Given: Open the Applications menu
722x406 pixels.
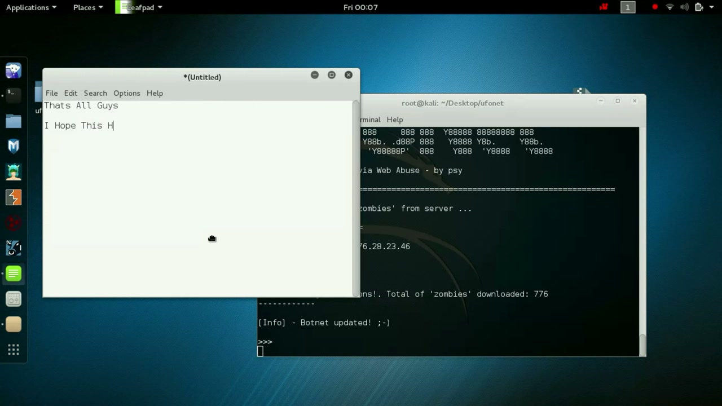Looking at the screenshot, I should pyautogui.click(x=31, y=7).
